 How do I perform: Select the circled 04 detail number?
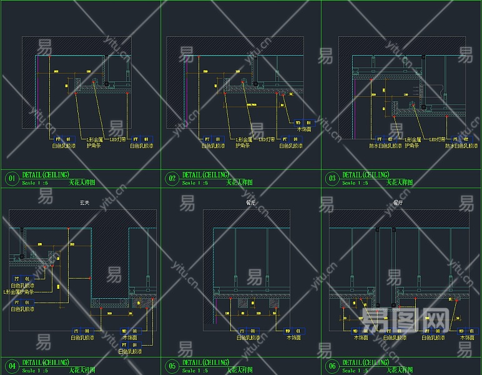pyautogui.click(x=12, y=366)
